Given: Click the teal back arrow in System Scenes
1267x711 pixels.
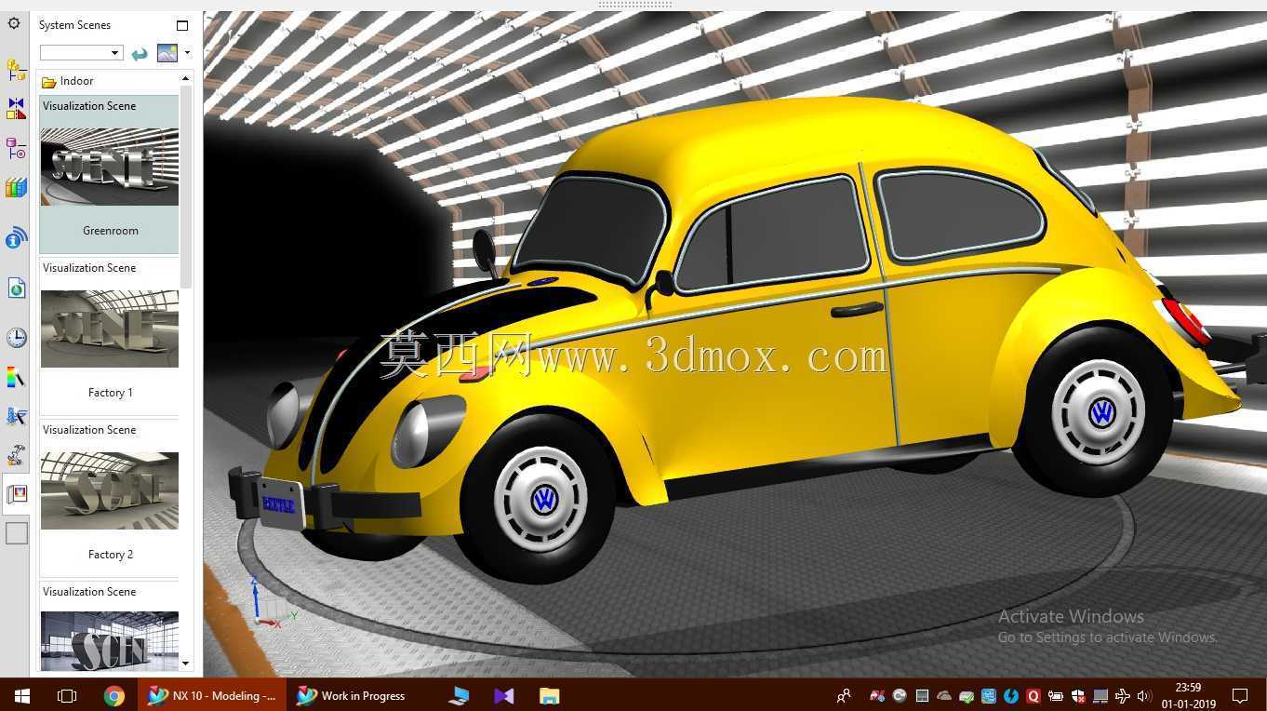Looking at the screenshot, I should (x=140, y=53).
